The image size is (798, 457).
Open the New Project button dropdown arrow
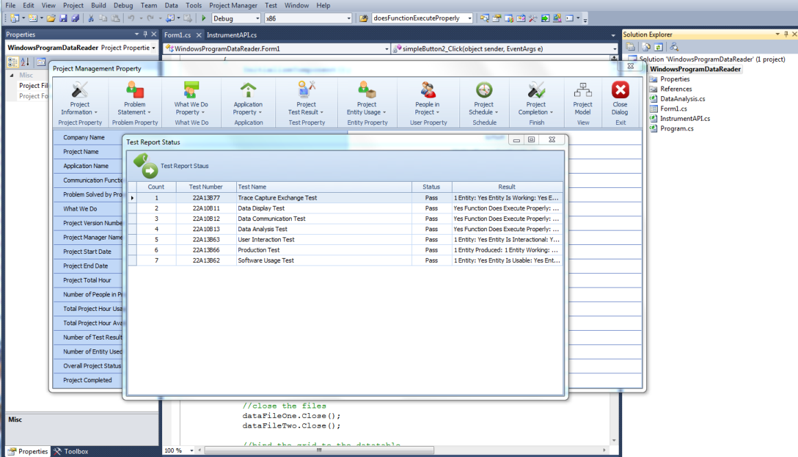coord(23,19)
